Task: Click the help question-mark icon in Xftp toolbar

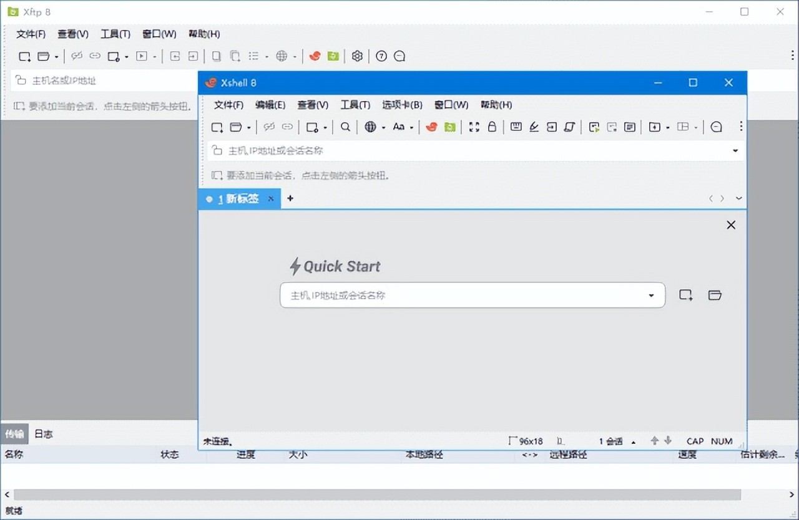Action: (381, 56)
